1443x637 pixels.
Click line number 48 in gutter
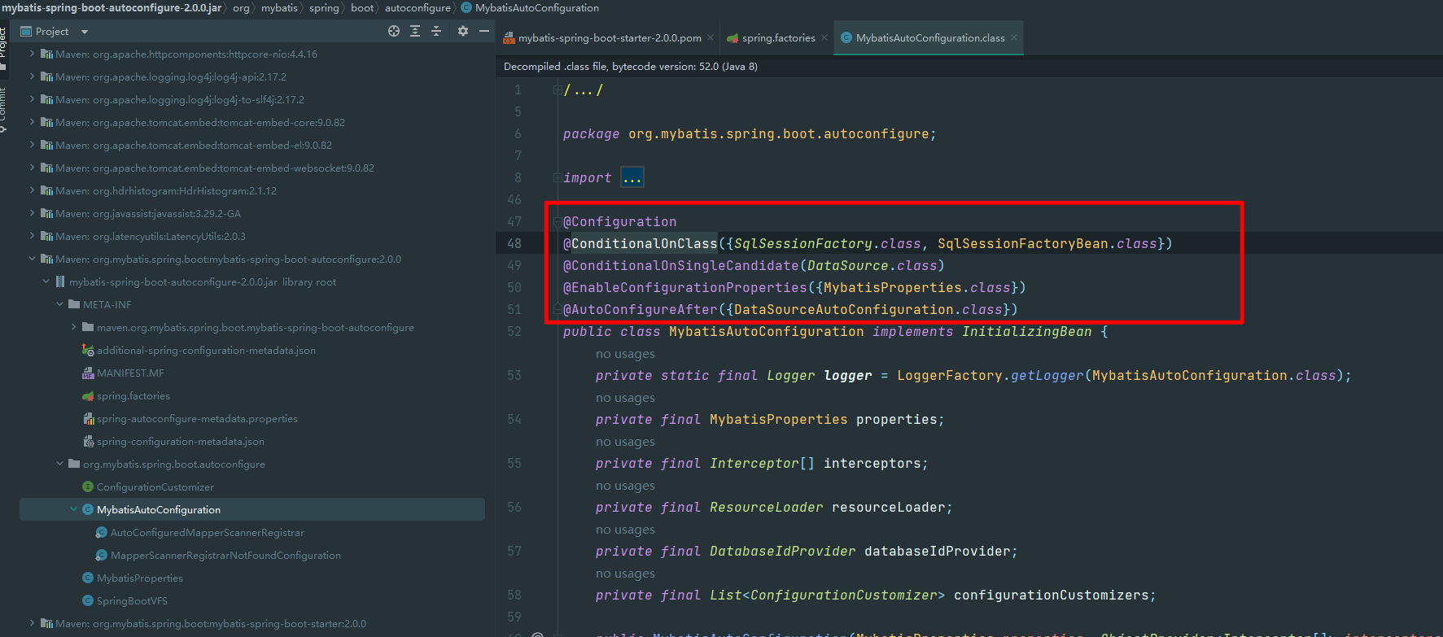pyautogui.click(x=514, y=243)
